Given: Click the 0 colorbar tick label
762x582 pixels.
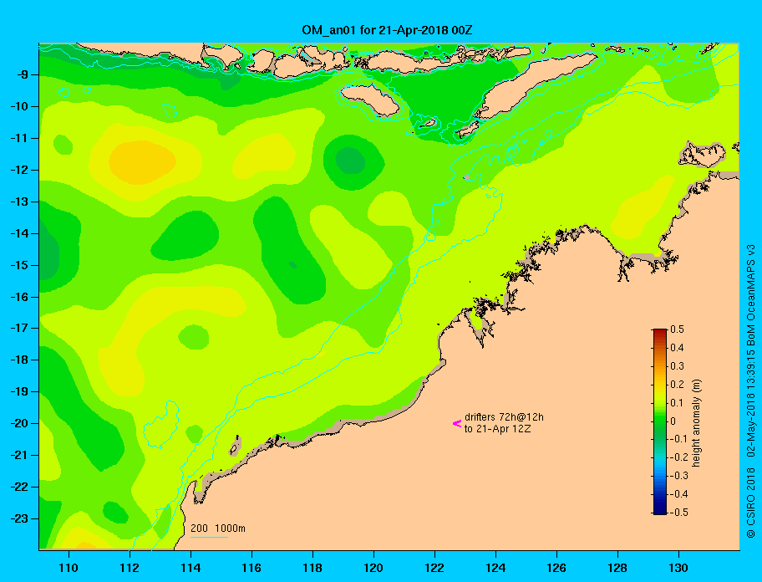Looking at the screenshot, I should [x=673, y=421].
